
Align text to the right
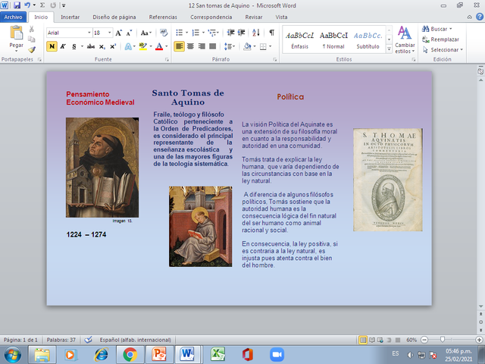click(202, 46)
